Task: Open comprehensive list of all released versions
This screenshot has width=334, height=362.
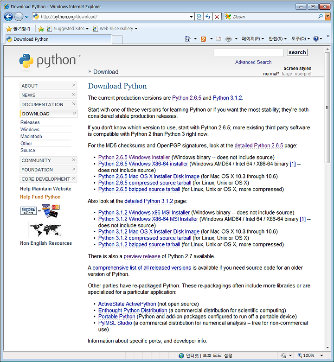Action: pyautogui.click(x=142, y=268)
